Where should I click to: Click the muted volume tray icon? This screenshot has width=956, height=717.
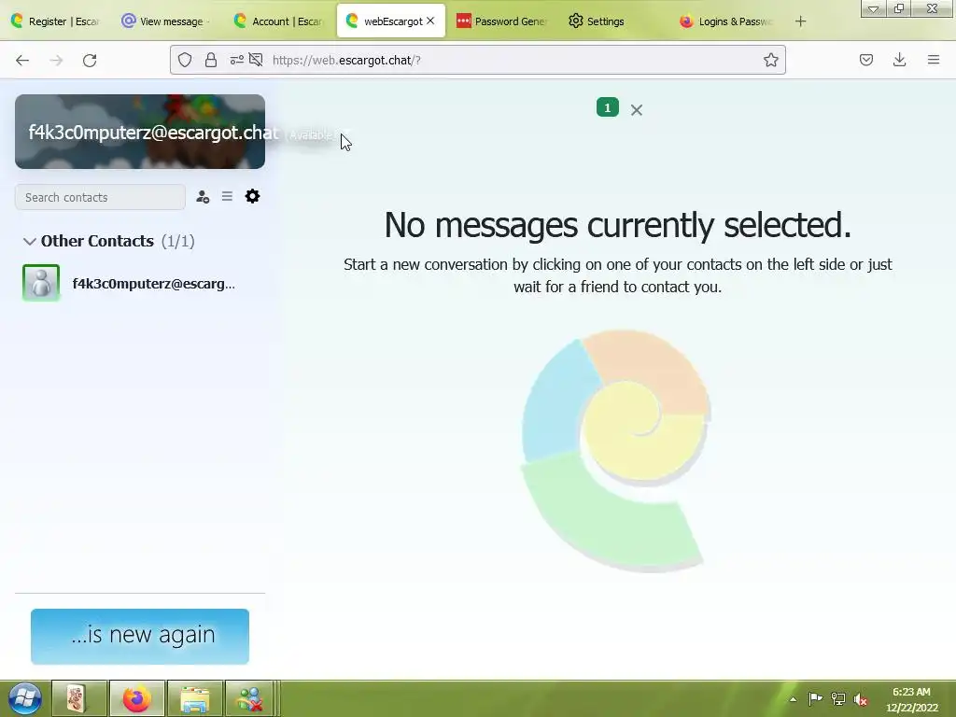[860, 698]
